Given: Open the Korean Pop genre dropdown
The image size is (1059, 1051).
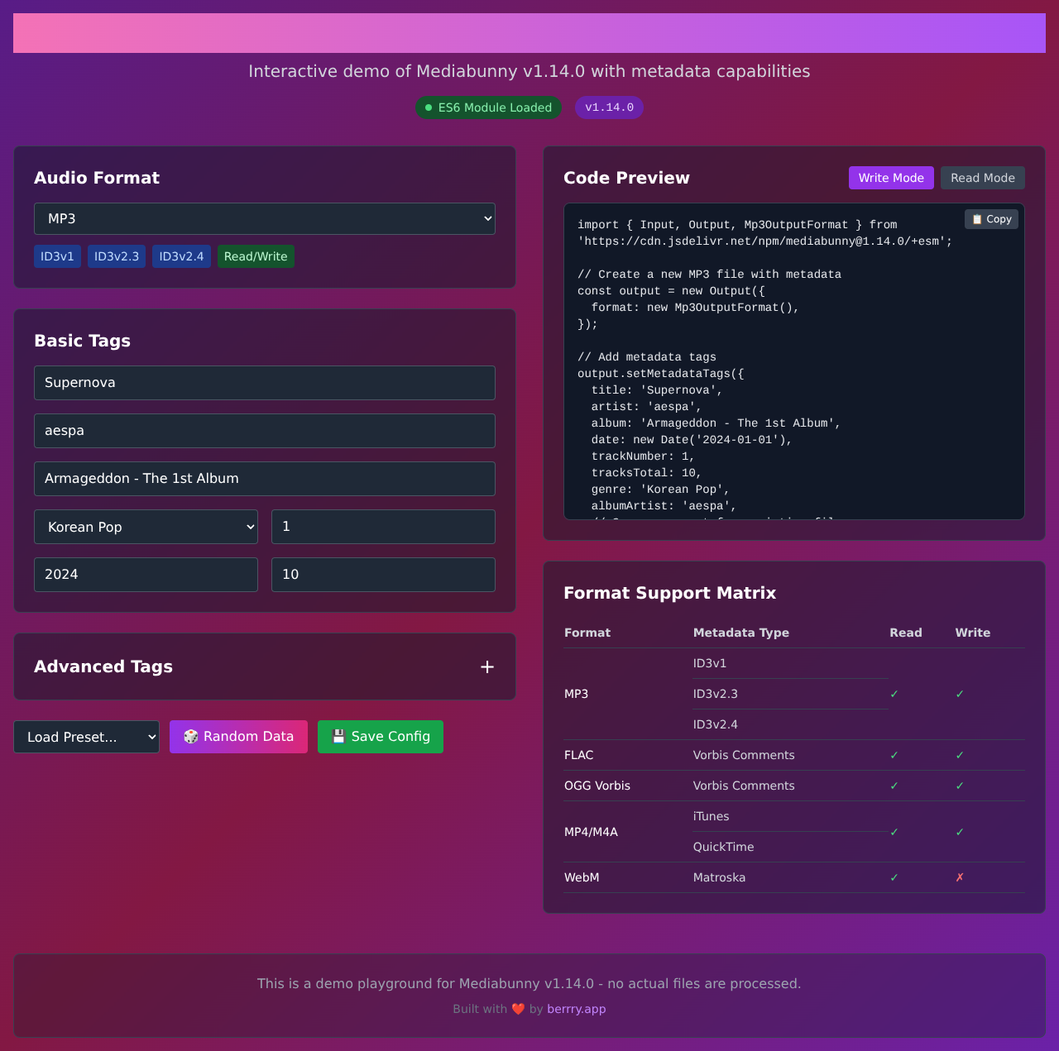Looking at the screenshot, I should click(146, 527).
